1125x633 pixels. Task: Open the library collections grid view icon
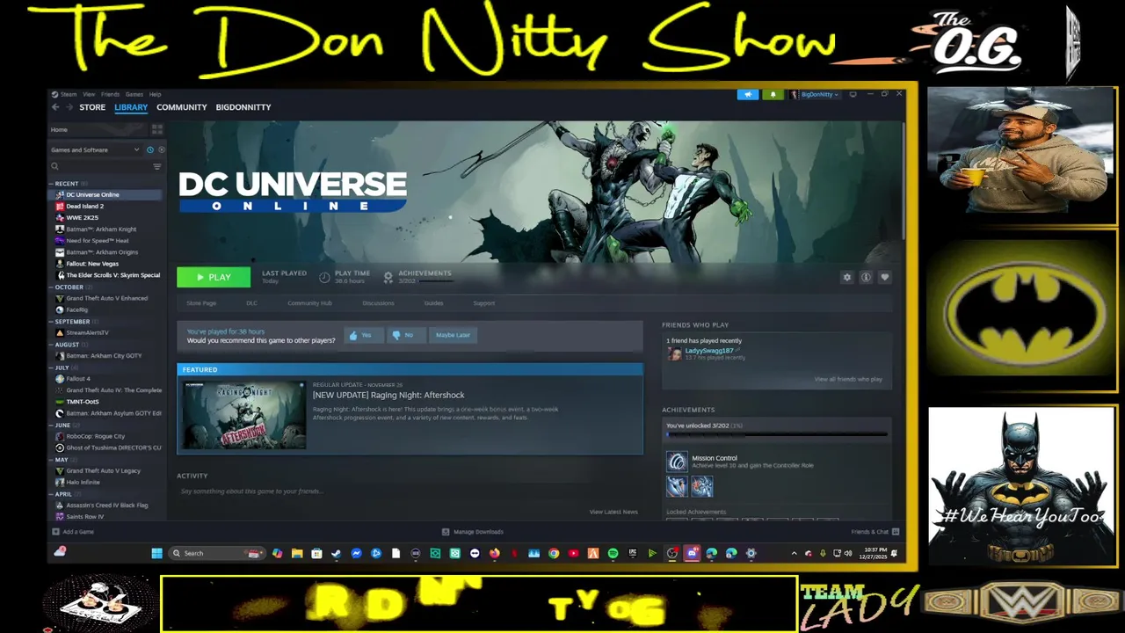click(157, 129)
